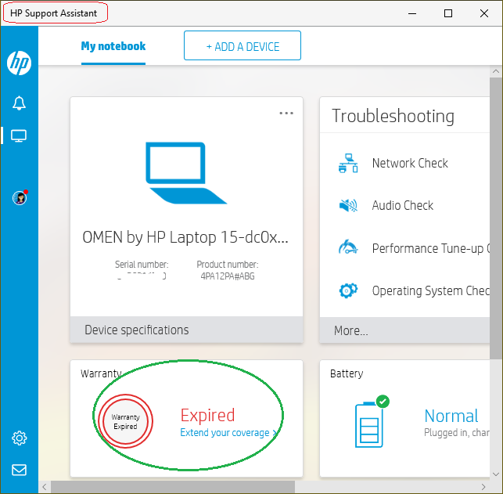Viewport: 503px width, 494px height.
Task: Open the feedback envelope icon
Action: tap(20, 470)
